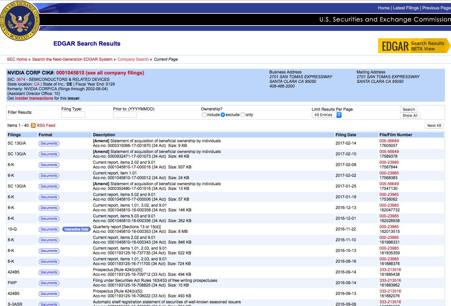The height and width of the screenshot is (306, 451).
Task: Open the 40 Entries results dropdown
Action: [327, 115]
